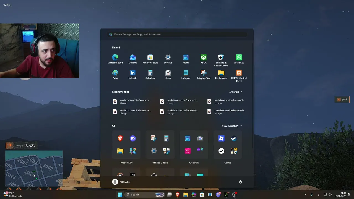Launch Outlook from pinned apps
This screenshot has width=354, height=199.
(133, 59)
